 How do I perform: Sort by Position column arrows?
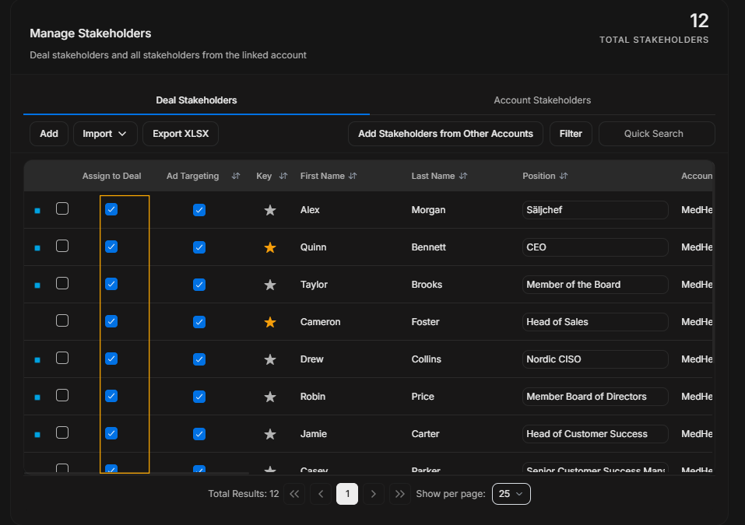click(564, 176)
